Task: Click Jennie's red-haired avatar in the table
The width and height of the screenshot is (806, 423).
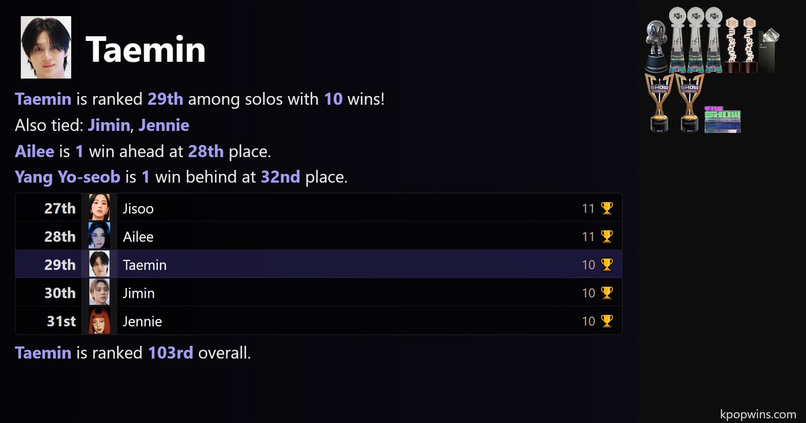Action: coord(99,322)
